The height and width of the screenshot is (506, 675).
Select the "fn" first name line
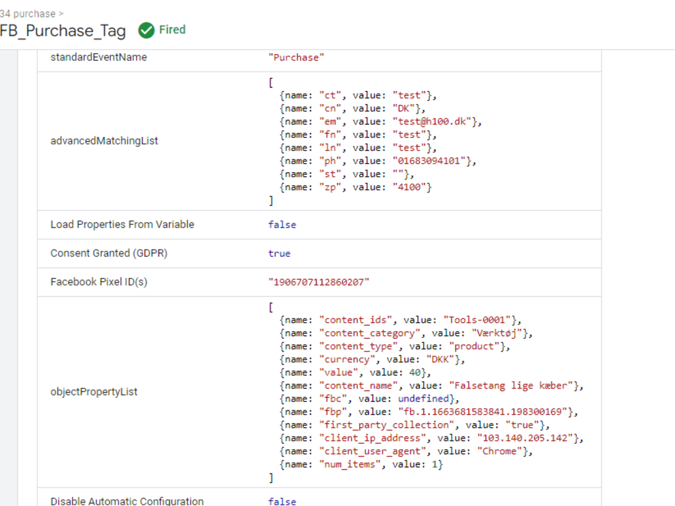[x=358, y=135]
